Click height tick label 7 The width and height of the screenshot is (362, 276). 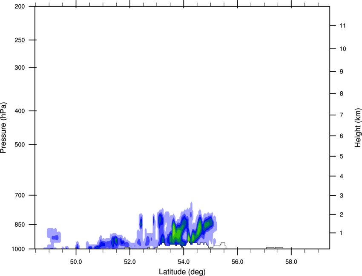(x=341, y=115)
